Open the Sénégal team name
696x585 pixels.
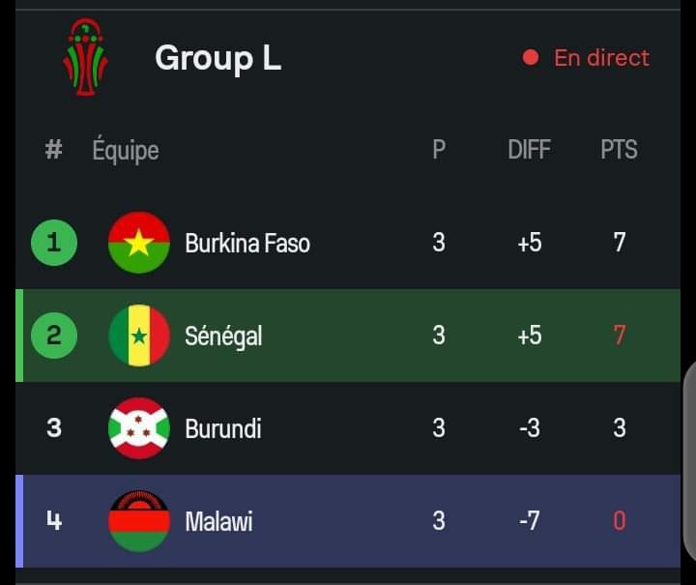(x=223, y=336)
